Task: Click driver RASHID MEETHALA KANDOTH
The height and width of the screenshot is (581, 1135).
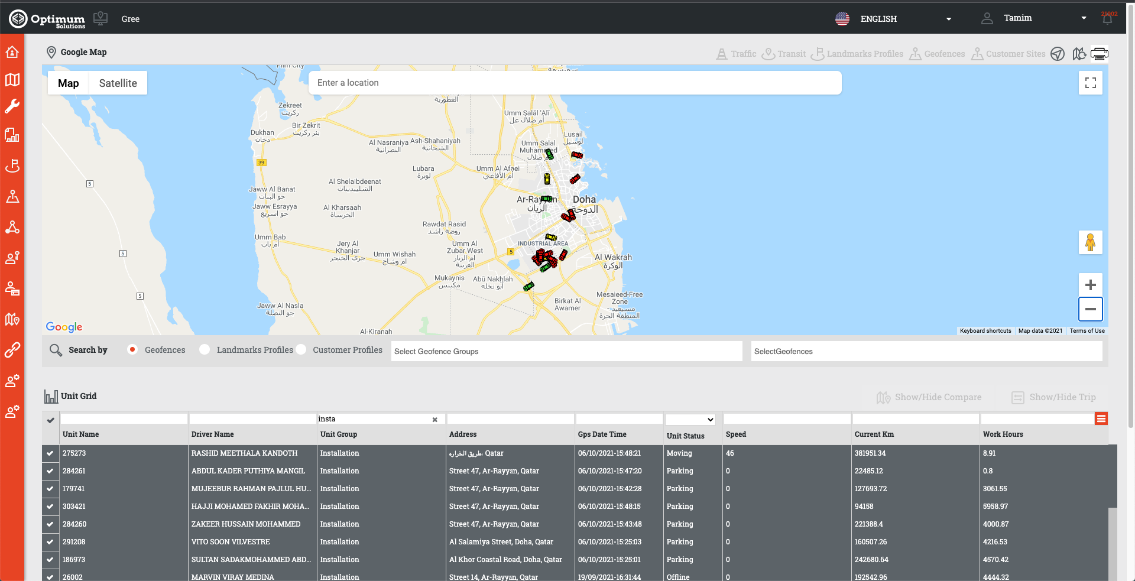Action: click(244, 453)
